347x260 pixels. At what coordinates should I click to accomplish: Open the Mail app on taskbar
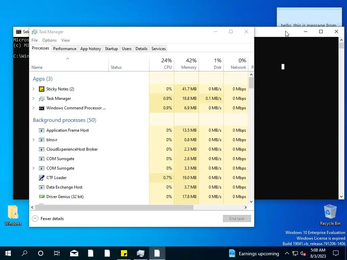click(74, 253)
